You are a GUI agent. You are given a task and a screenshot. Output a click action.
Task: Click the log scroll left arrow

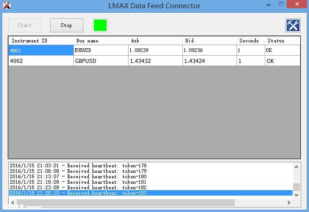click(13, 202)
